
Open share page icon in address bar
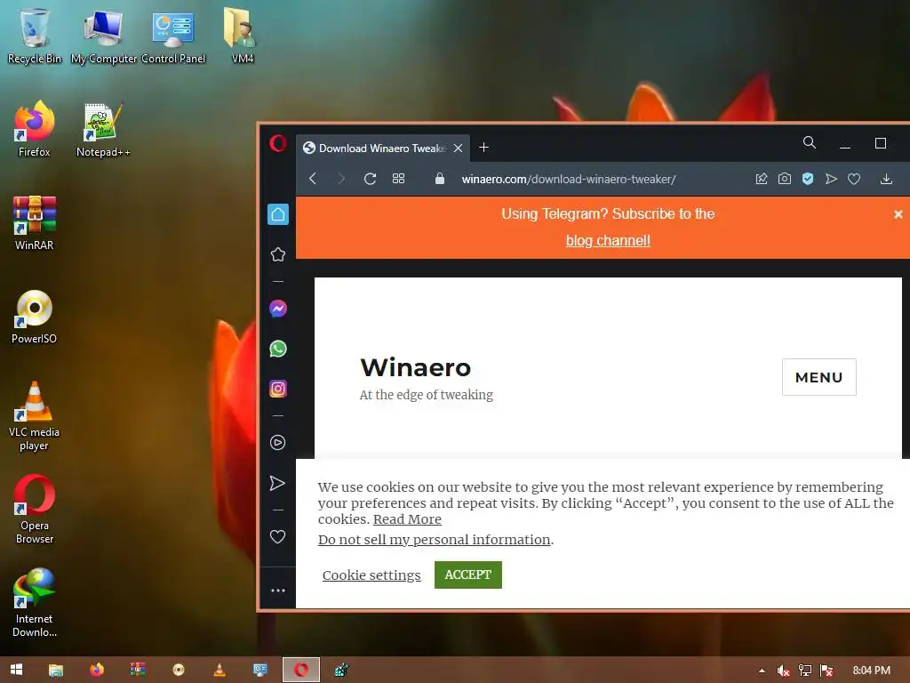point(762,179)
